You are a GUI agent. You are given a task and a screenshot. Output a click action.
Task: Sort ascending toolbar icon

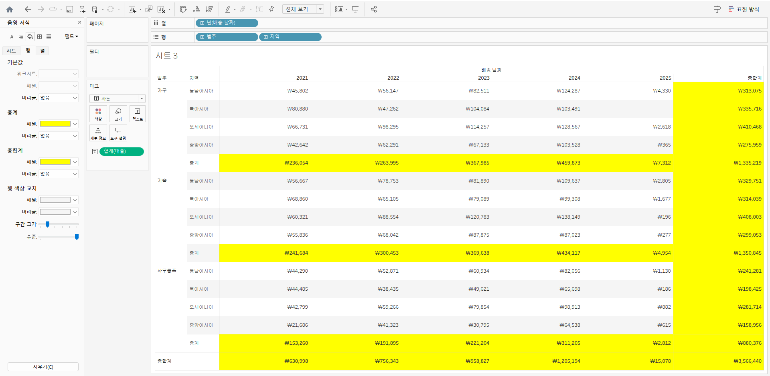[196, 9]
